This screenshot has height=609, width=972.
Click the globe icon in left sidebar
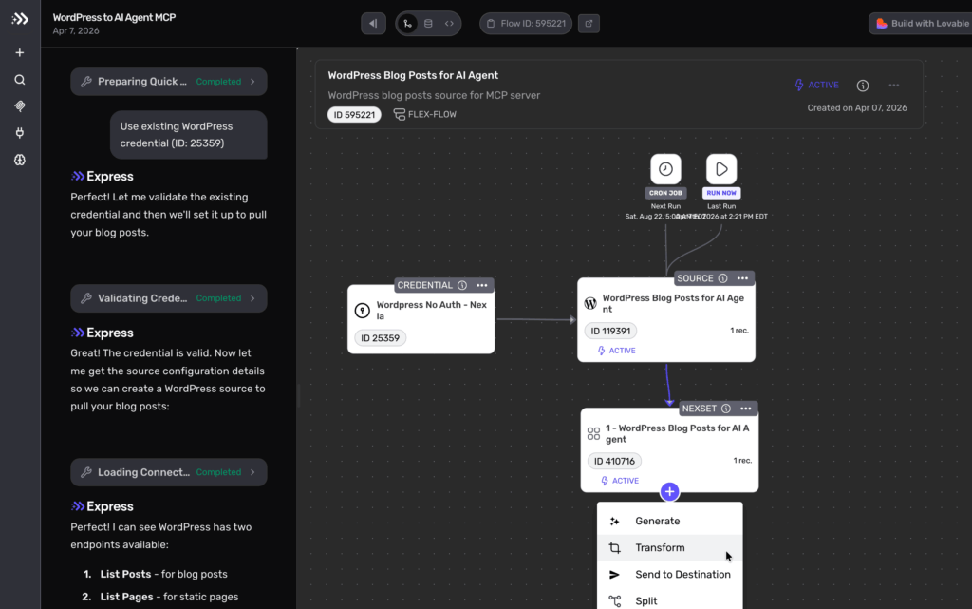tap(20, 160)
